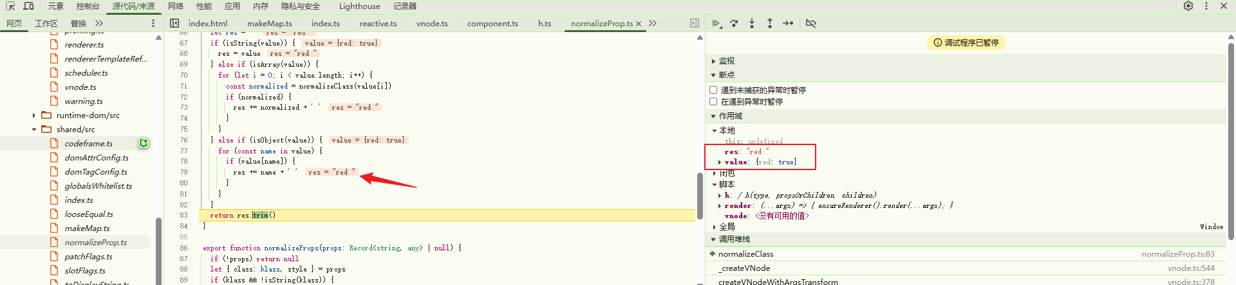Show more open editor tabs chevron
Image resolution: width=1236 pixels, height=285 pixels.
click(x=653, y=23)
